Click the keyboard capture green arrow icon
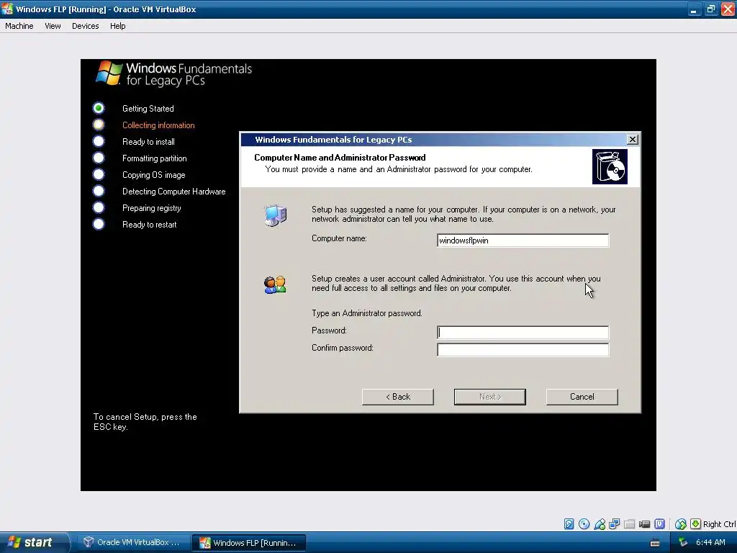This screenshot has height=553, width=737. pyautogui.click(x=696, y=524)
